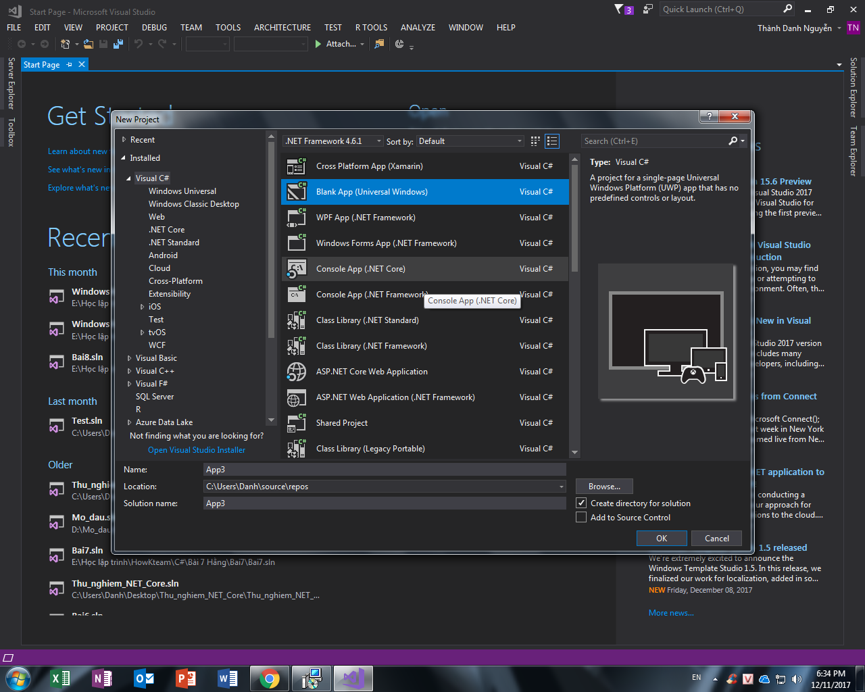
Task: Click the Quick Launch search magnifier
Action: [788, 9]
